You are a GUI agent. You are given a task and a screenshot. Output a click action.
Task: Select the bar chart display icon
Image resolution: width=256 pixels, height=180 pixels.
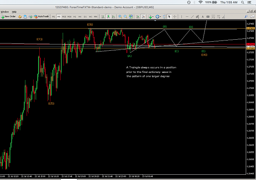tap(103, 17)
